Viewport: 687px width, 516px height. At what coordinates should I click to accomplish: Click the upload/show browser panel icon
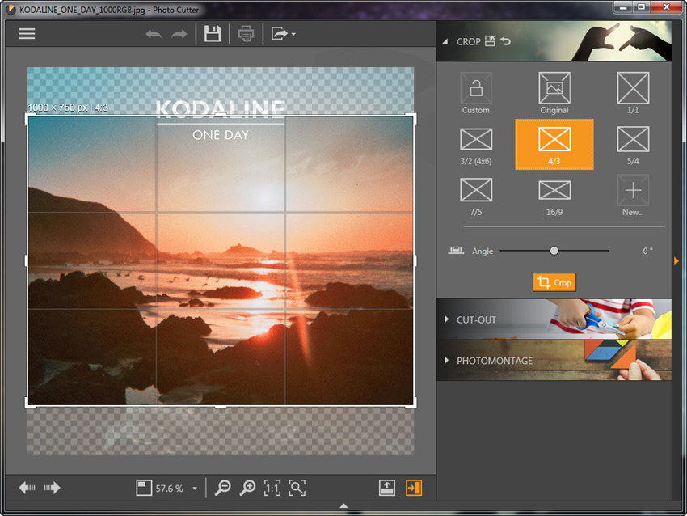pyautogui.click(x=387, y=488)
